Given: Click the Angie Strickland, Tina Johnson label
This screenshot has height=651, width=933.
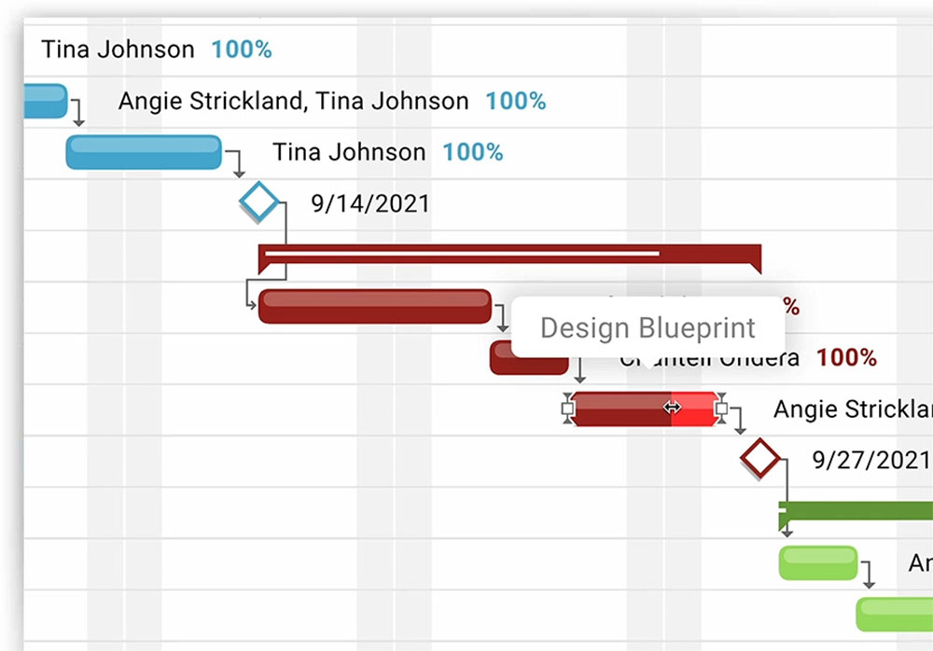Looking at the screenshot, I should (x=293, y=101).
